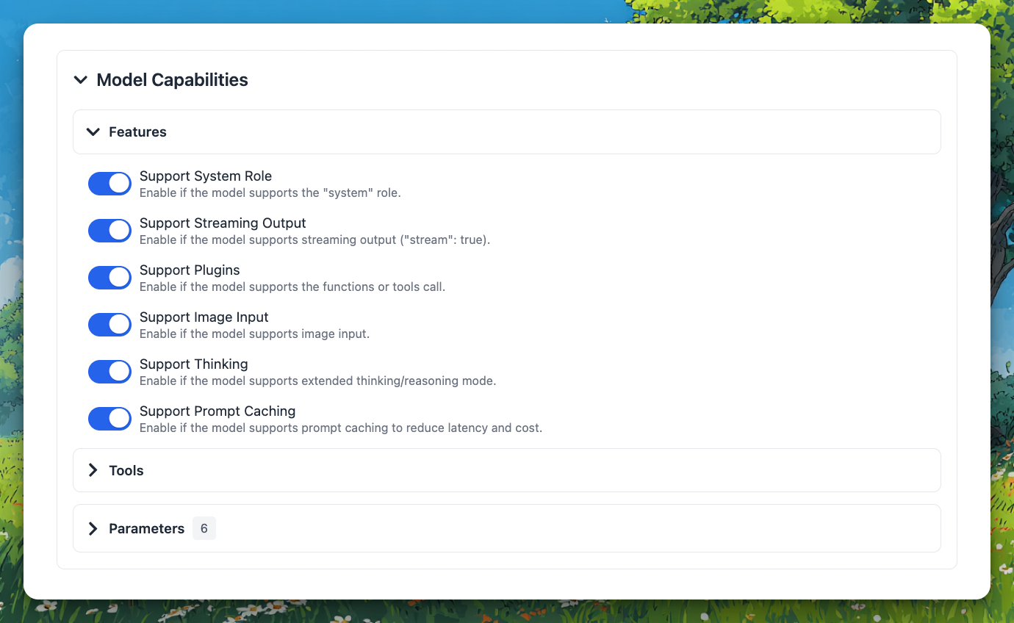Click the Support Prompt Caching label
This screenshot has height=623, width=1014.
click(217, 411)
